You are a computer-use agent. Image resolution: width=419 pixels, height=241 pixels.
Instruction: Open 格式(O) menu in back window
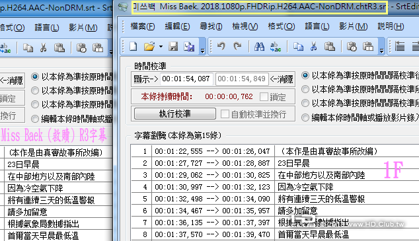[x=12, y=28]
